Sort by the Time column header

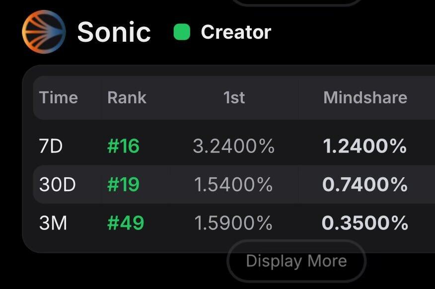[x=59, y=97]
